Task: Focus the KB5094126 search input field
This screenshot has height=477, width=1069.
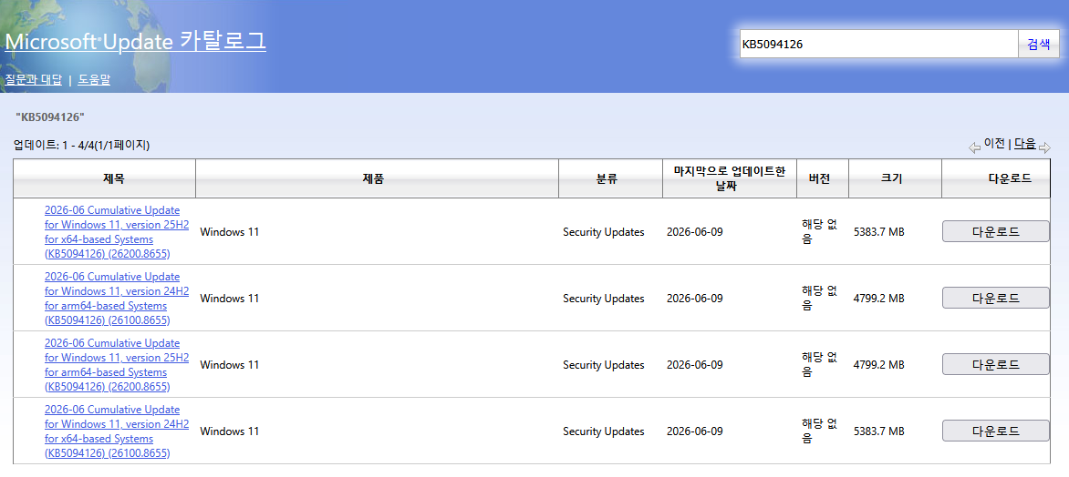Action: point(878,45)
